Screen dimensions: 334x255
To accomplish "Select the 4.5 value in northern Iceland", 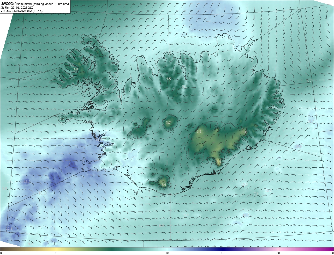I will point(169,79).
